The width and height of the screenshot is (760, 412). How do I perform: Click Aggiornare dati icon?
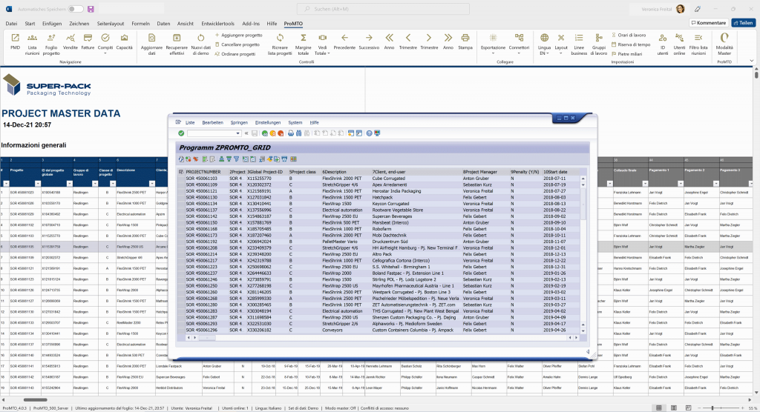(151, 38)
